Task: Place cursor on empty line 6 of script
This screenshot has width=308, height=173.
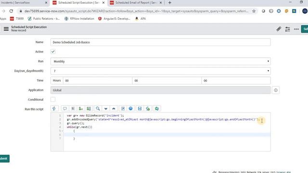Action: point(167,135)
